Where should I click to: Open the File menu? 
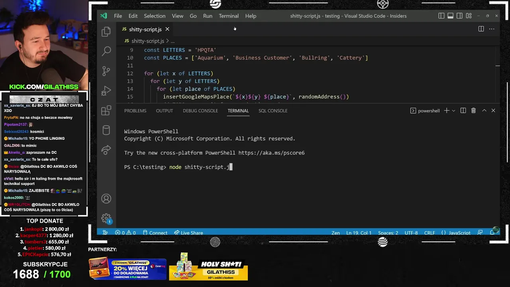118,16
